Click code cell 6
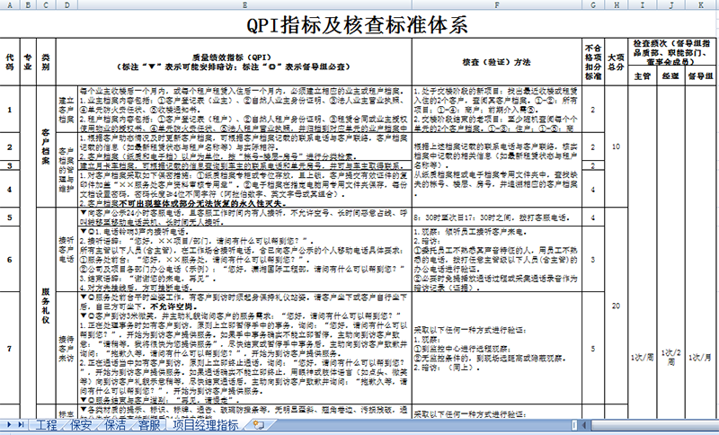This screenshot has width=719, height=435. (10, 260)
